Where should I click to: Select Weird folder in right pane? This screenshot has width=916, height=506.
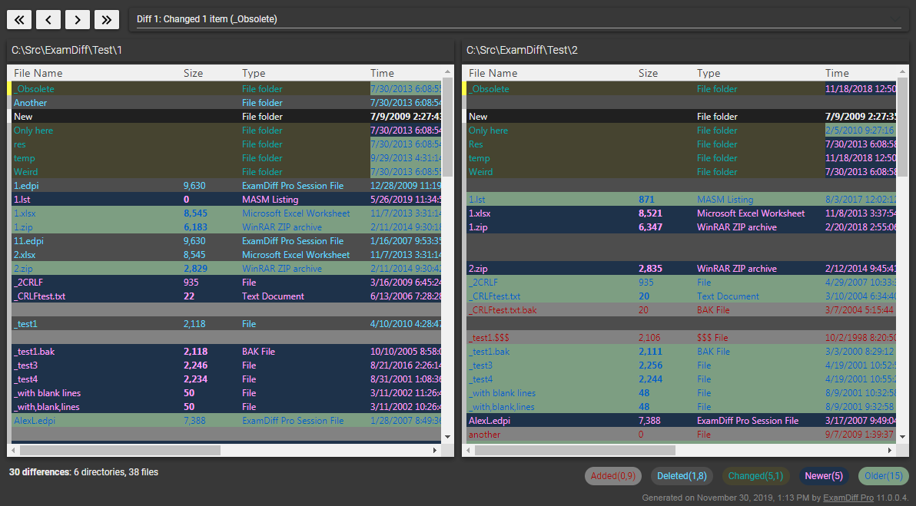[680, 172]
